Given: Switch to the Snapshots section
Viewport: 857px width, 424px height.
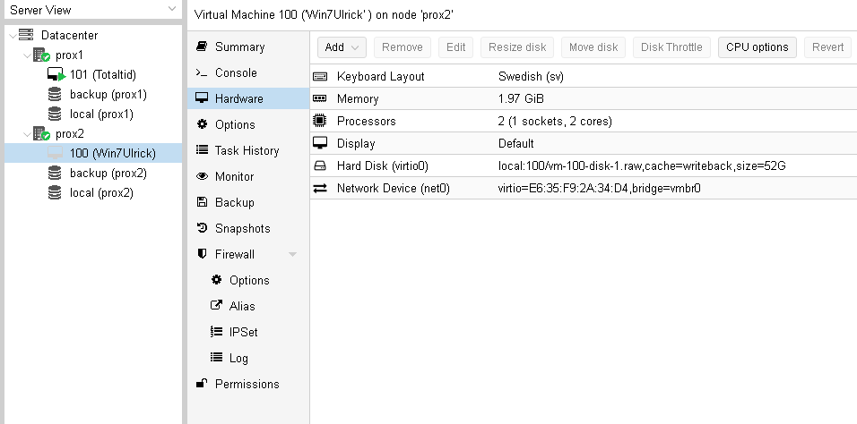Looking at the screenshot, I should pos(241,229).
